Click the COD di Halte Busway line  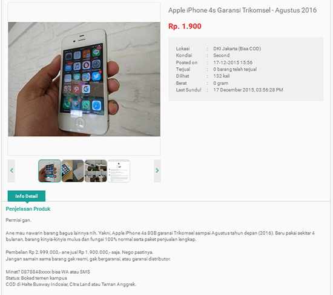click(x=71, y=284)
